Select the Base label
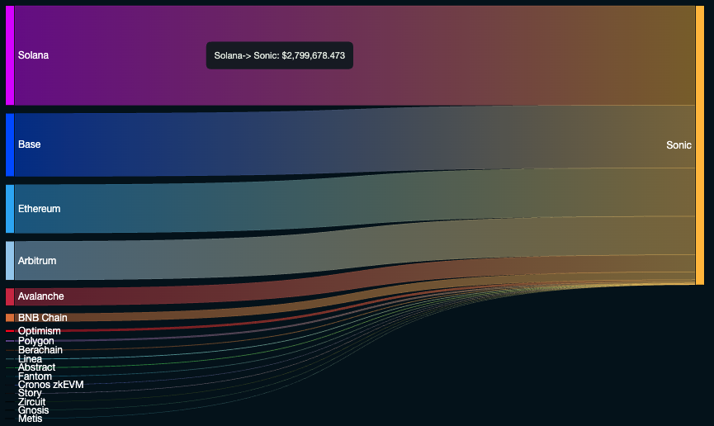 [29, 144]
